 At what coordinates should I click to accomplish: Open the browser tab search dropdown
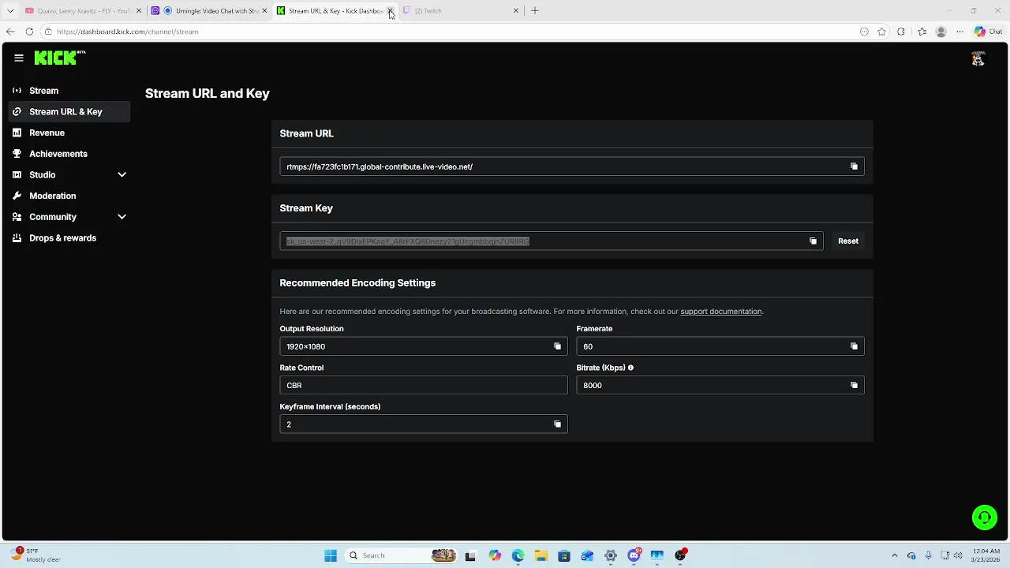point(10,10)
